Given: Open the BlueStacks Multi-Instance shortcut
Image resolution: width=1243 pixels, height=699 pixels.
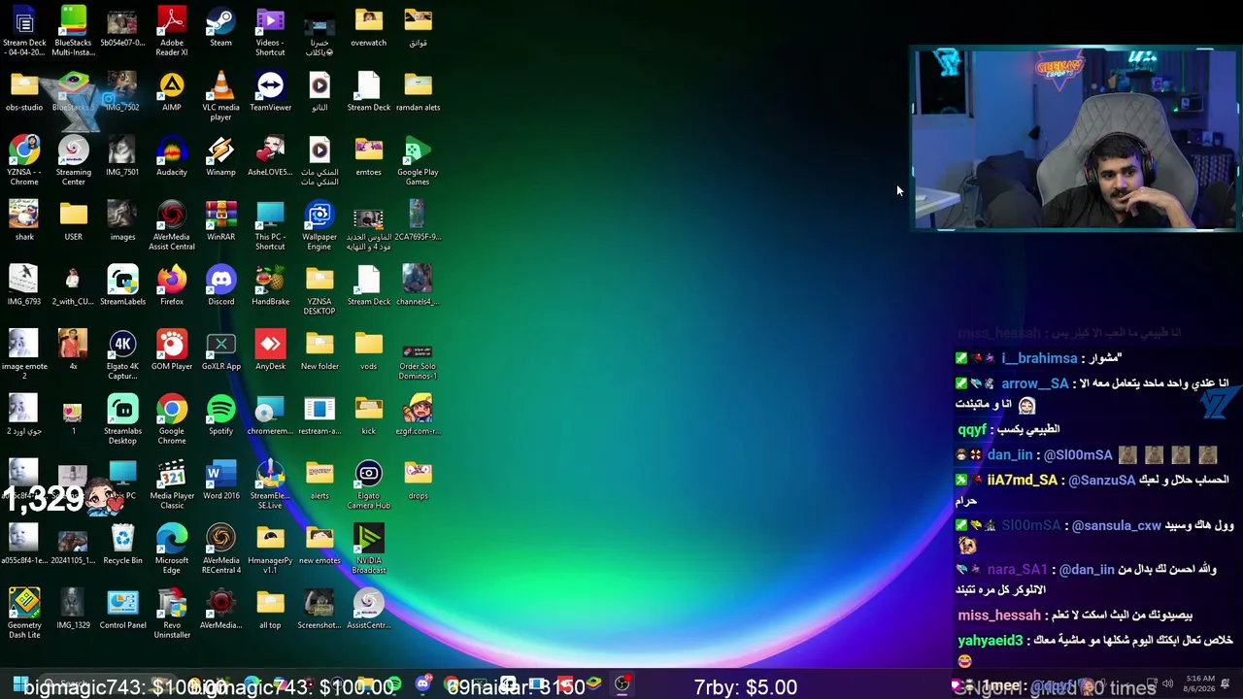Looking at the screenshot, I should [73, 30].
